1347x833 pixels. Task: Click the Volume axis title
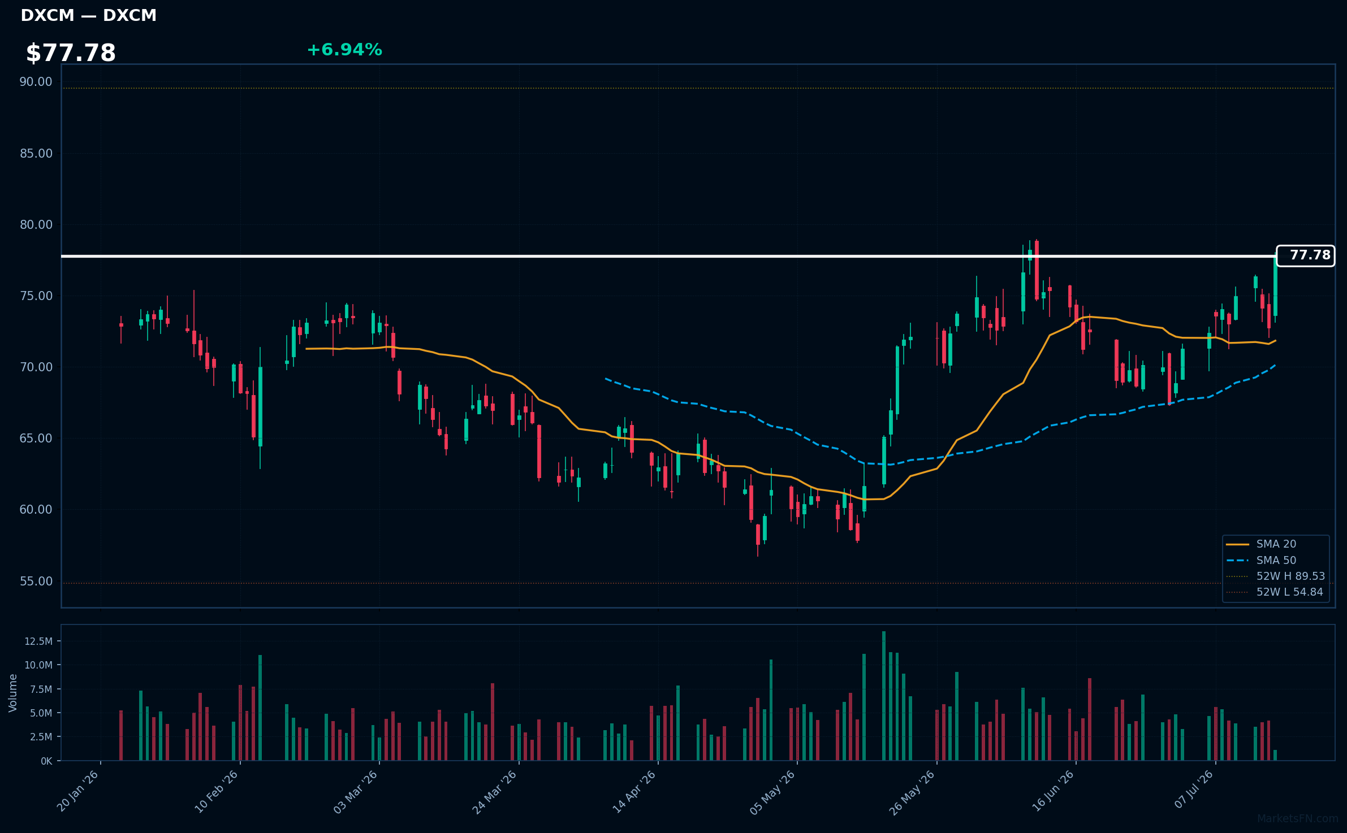[13, 693]
